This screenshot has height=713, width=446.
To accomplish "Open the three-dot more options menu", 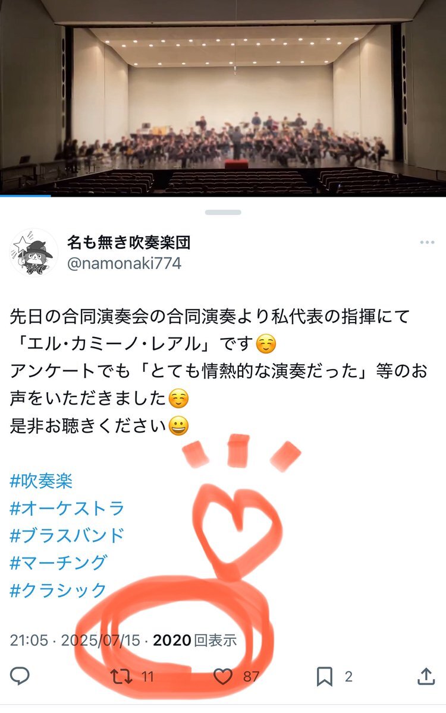I will pyautogui.click(x=427, y=243).
